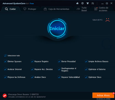Click the shirt skin icon
Image resolution: width=115 pixels, height=100 pixels.
[x=87, y=3]
